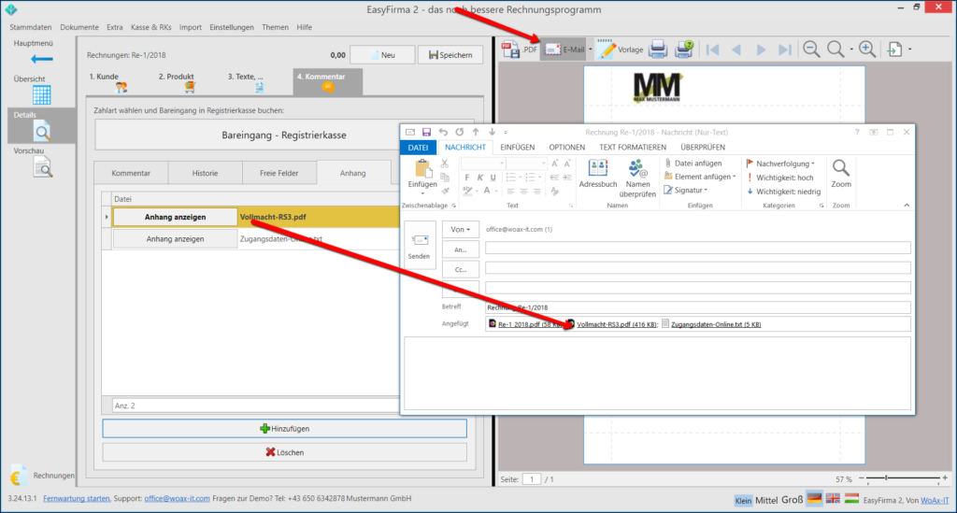Open the Von sender dropdown

[461, 229]
